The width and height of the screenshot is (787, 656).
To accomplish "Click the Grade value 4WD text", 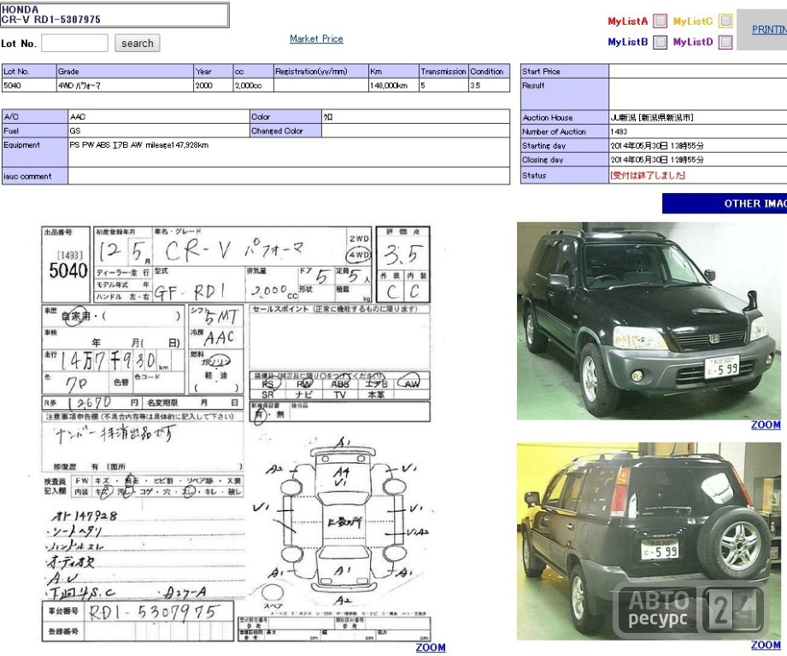I will coord(79,85).
